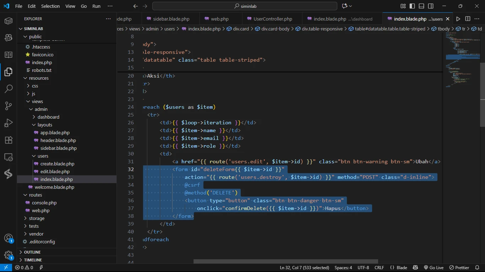Toggle the Primary Side Bar visibility
The width and height of the screenshot is (485, 272).
pos(412,6)
